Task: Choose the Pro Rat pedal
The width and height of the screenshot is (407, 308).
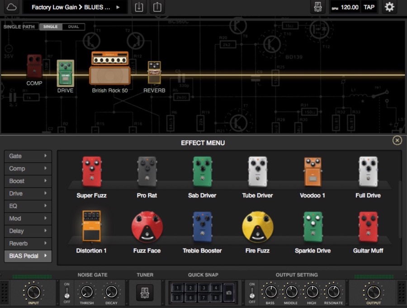Action: coord(147,172)
